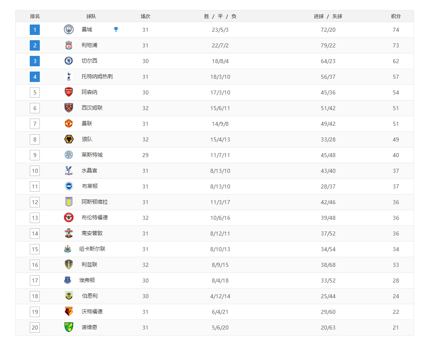The height and width of the screenshot is (342, 443).
Task: Select the 莱斯特城 team name
Action: (x=92, y=155)
